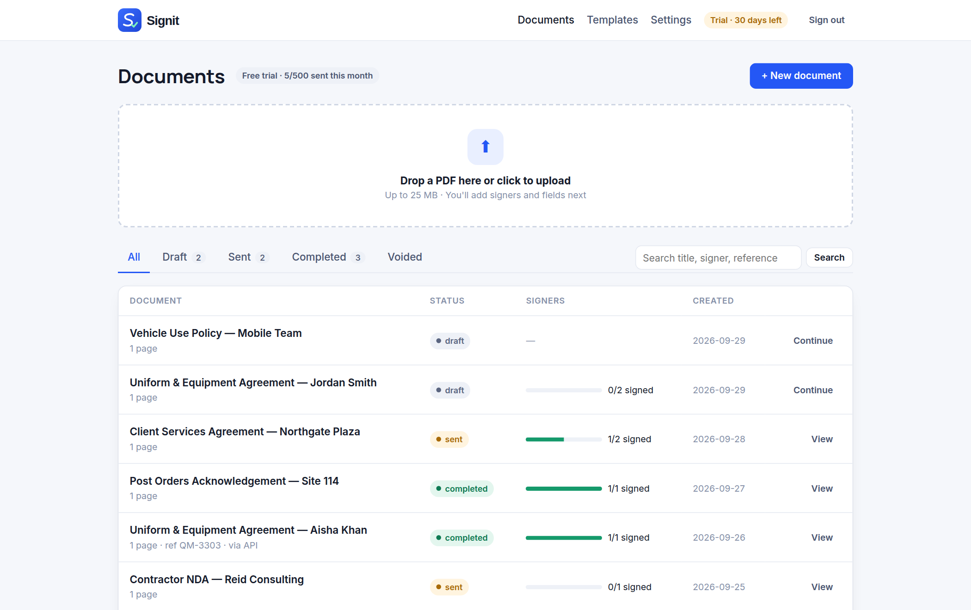Click the created date 2026-09-25
This screenshot has width=971, height=610.
[x=719, y=587]
